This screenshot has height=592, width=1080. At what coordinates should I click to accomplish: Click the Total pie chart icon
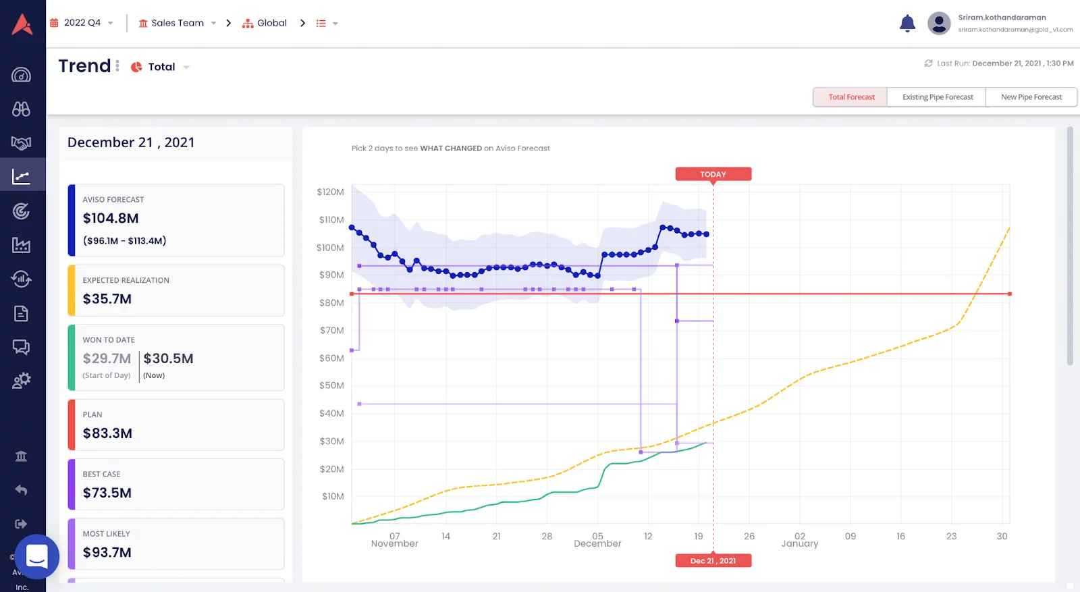click(136, 67)
